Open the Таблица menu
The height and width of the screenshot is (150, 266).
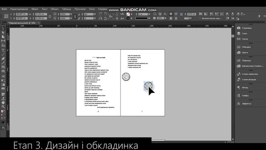click(66, 9)
